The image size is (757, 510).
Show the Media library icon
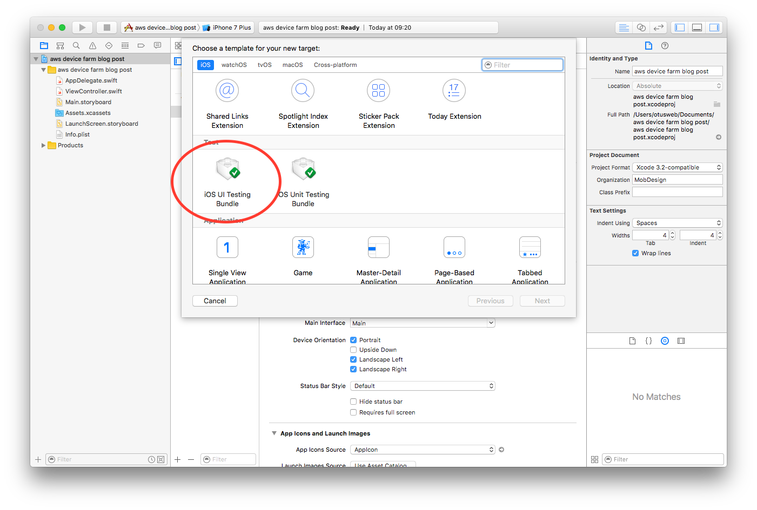pyautogui.click(x=681, y=341)
